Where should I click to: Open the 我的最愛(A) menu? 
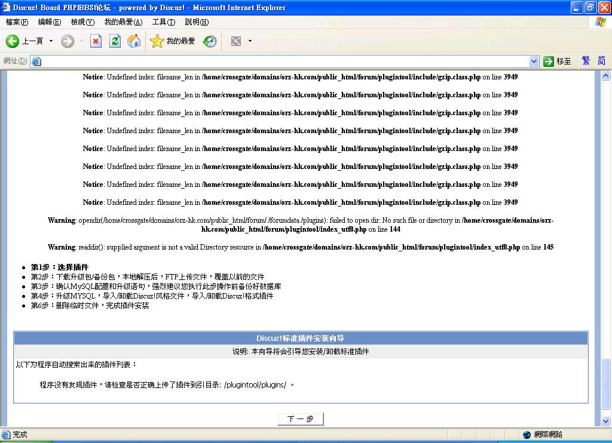click(x=123, y=22)
